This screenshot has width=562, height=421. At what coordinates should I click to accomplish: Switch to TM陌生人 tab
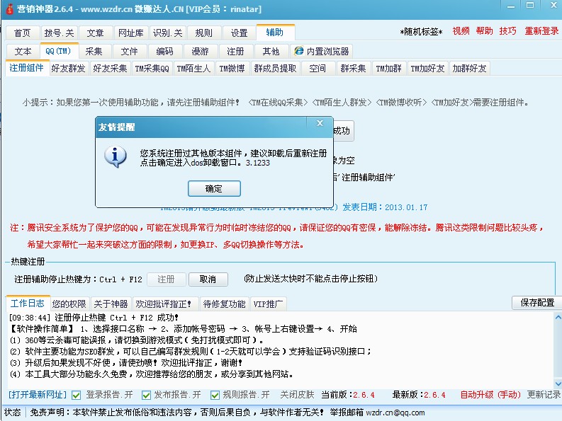coord(194,68)
